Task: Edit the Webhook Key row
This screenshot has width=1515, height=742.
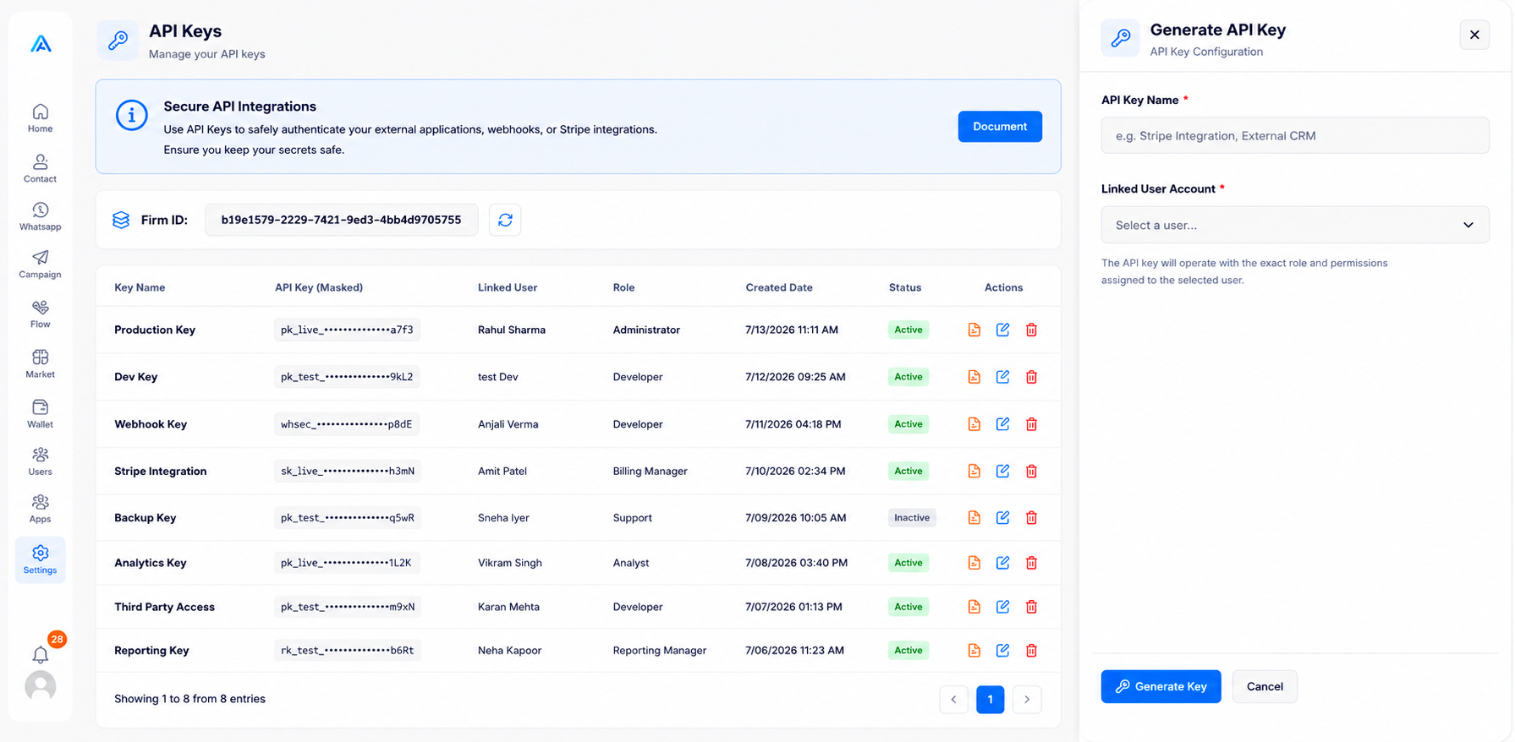Action: [x=1002, y=424]
